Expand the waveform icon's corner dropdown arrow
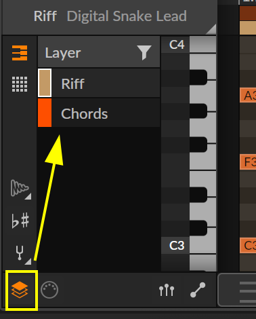This screenshot has width=256, height=319. [28, 196]
